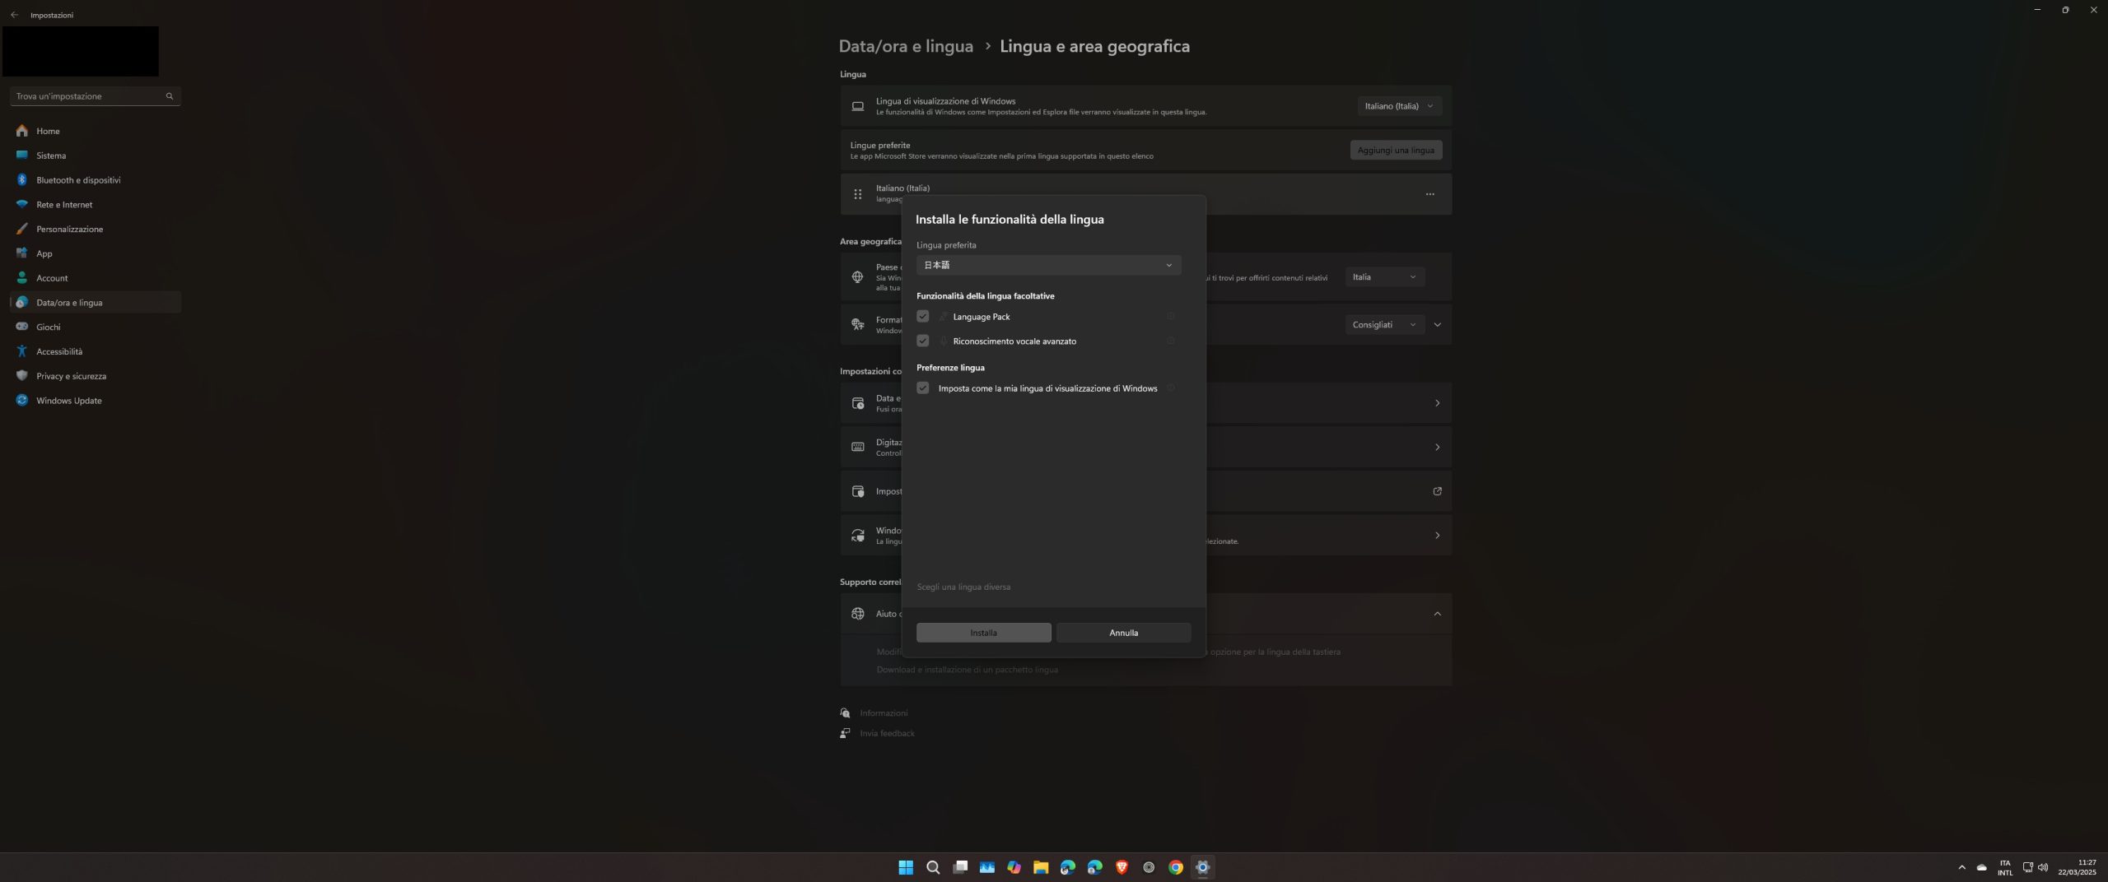The image size is (2108, 882).
Task: Launch Google Chrome from the taskbar
Action: click(1176, 867)
